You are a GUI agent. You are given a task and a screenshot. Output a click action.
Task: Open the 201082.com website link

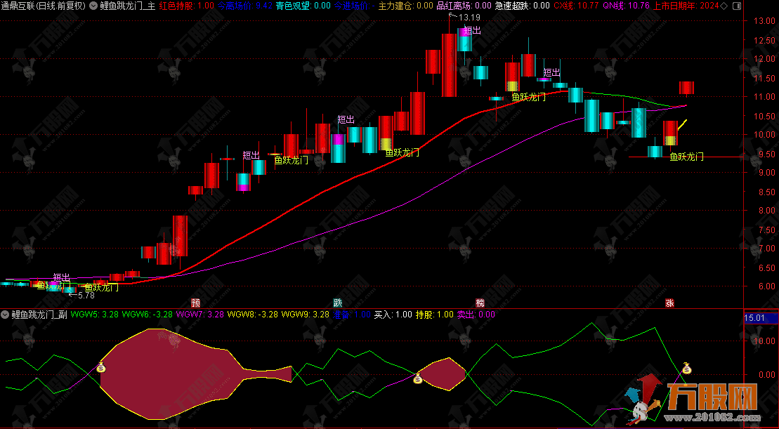coord(720,419)
